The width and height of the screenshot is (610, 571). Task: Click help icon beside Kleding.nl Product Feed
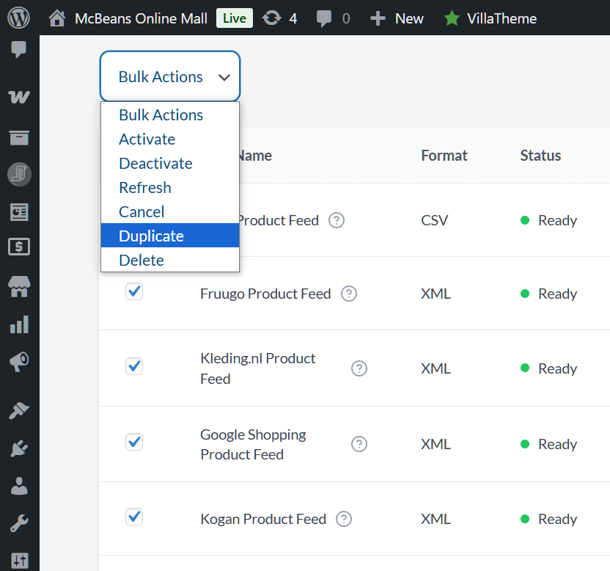pos(359,368)
